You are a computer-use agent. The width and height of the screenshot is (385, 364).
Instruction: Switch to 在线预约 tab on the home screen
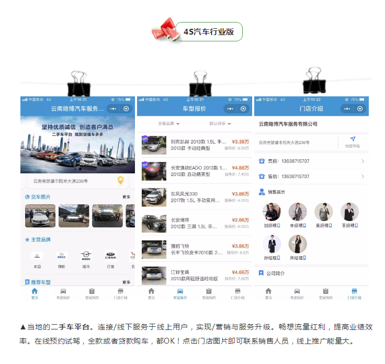coord(92,294)
